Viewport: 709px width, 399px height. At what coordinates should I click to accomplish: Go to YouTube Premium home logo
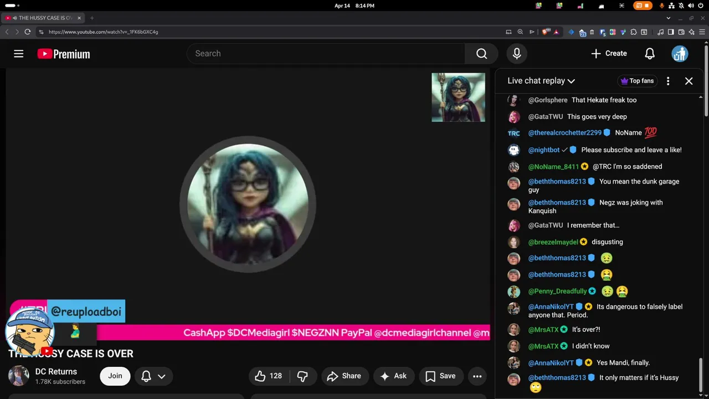coord(64,54)
